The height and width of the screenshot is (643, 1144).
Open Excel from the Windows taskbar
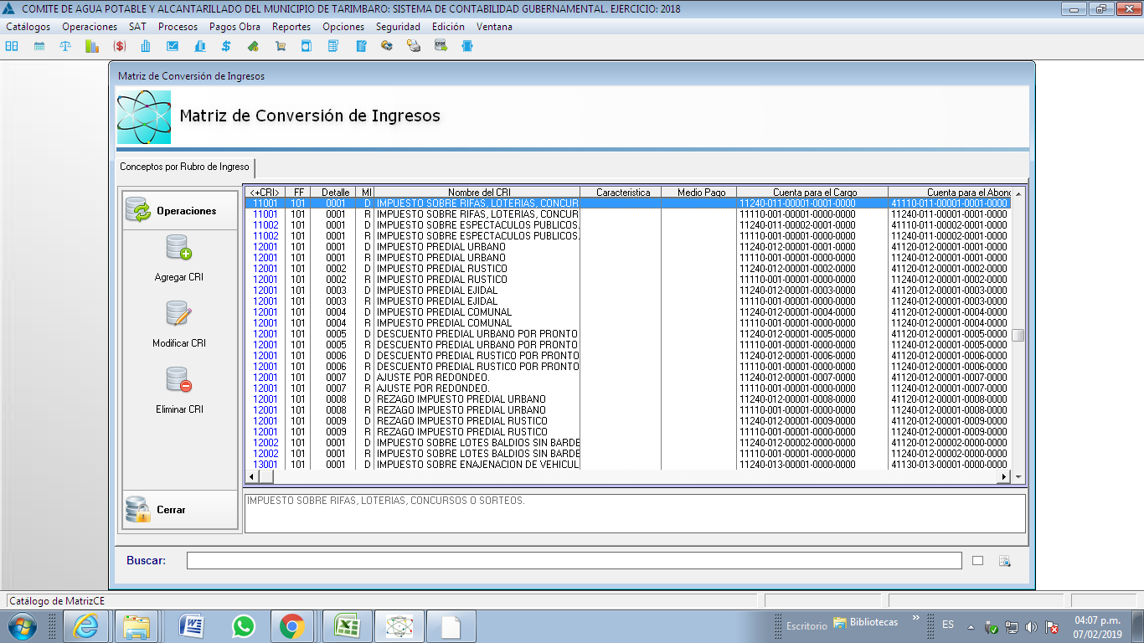coord(346,626)
